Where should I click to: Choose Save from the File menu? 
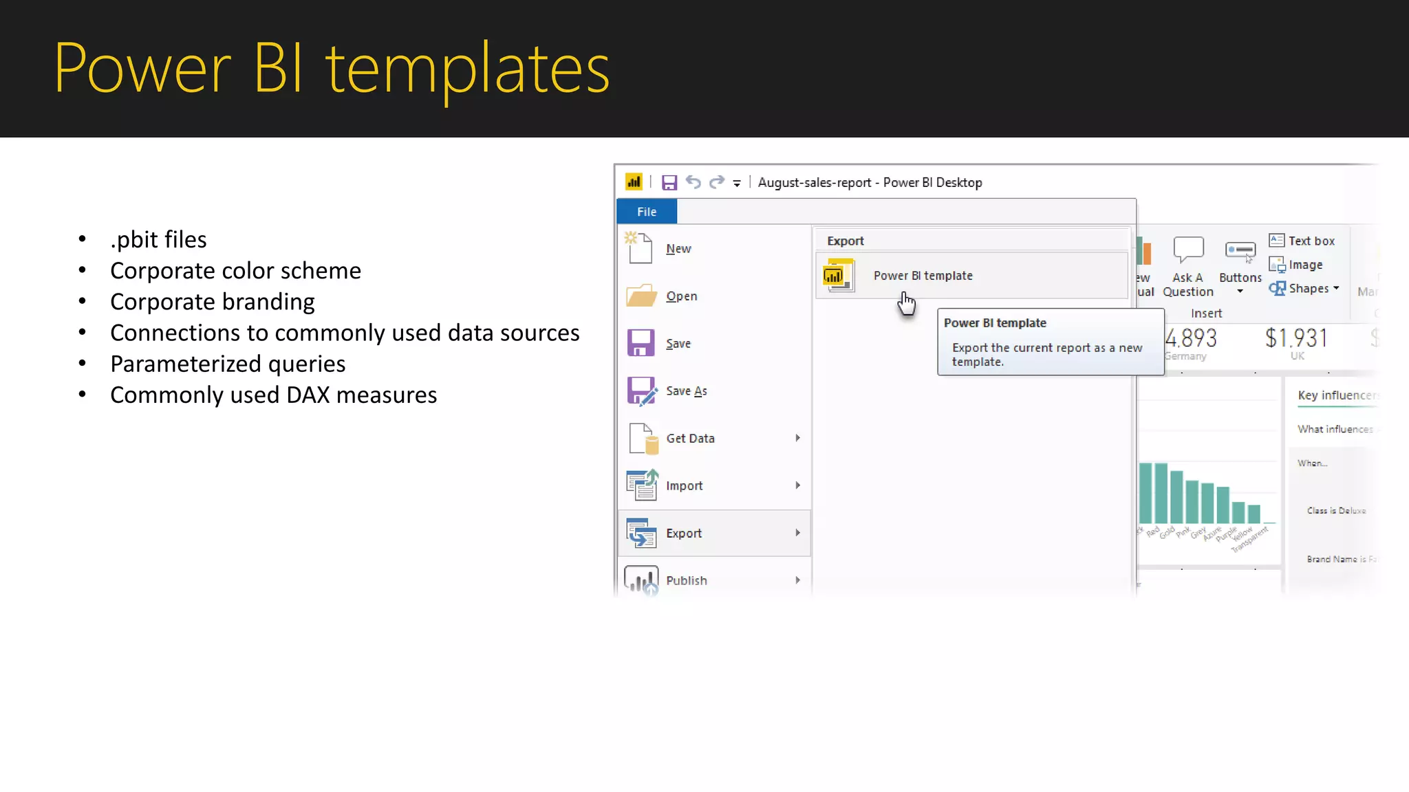(714, 343)
